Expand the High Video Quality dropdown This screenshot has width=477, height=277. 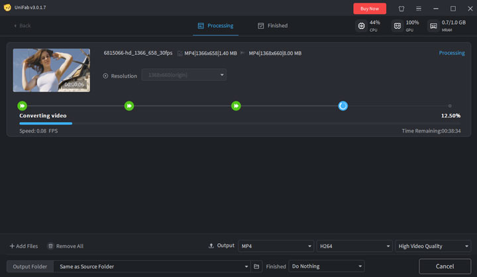point(433,246)
